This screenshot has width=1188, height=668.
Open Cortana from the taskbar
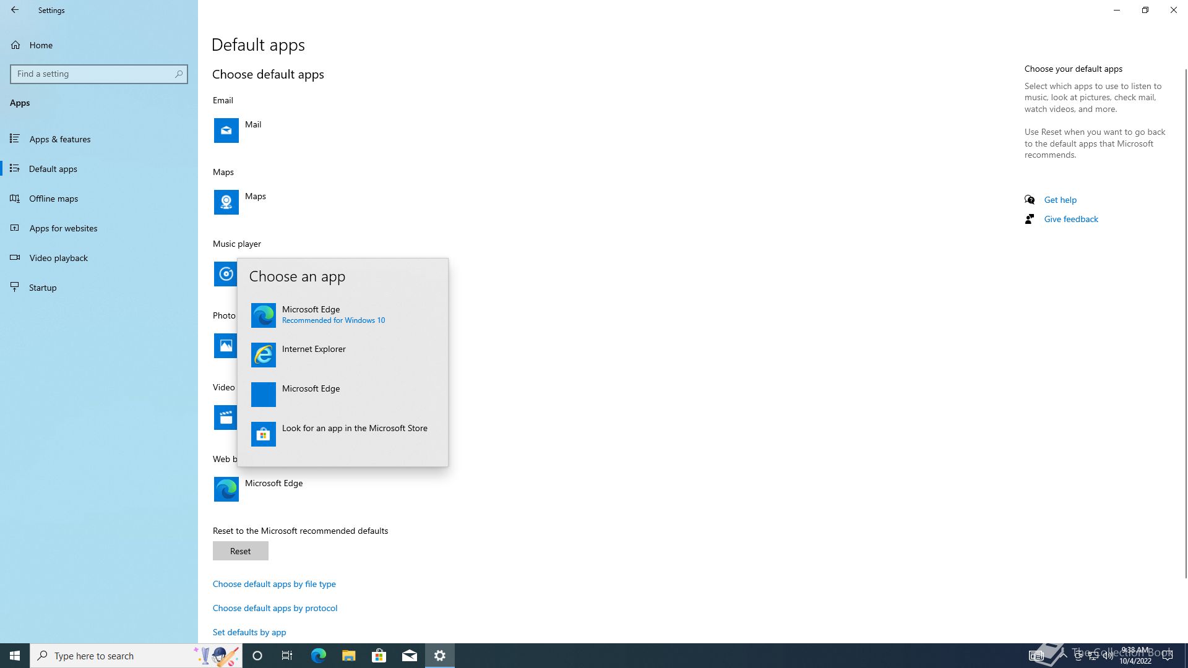pos(257,656)
